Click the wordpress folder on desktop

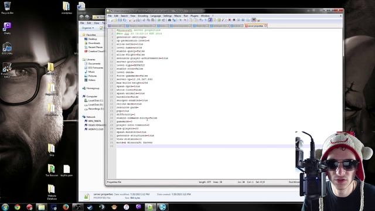(x=66, y=8)
